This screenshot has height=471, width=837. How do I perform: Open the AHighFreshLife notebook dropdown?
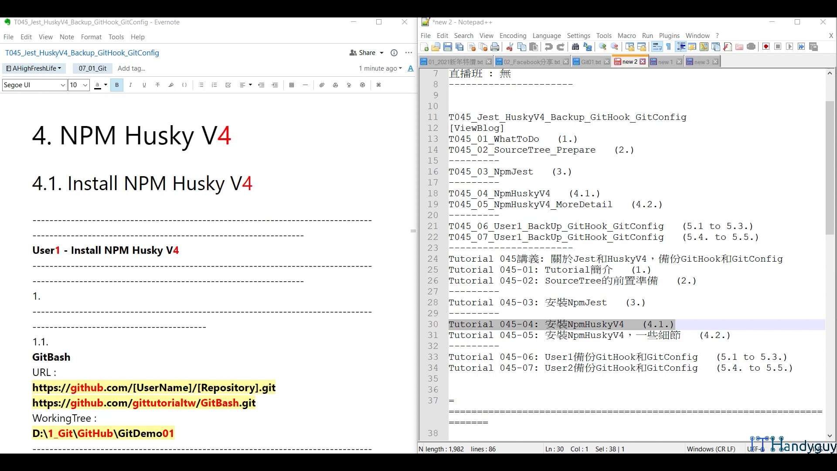34,68
